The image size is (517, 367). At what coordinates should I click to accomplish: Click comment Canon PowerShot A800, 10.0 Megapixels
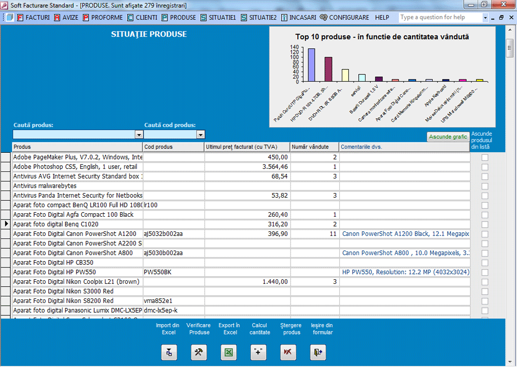405,253
